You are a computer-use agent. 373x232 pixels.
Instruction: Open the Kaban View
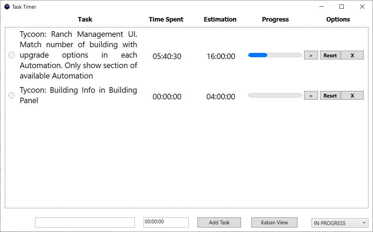click(274, 222)
